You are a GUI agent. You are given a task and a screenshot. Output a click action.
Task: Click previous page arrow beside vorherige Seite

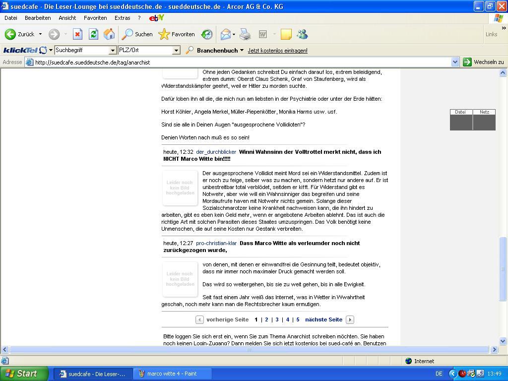199,320
